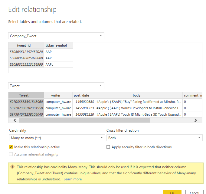Toggle Assume referential integrity checkbox
The height and width of the screenshot is (194, 206).
tap(11, 154)
